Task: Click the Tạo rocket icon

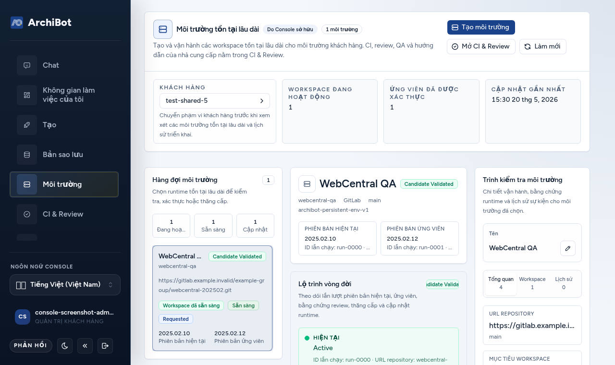Action: 27,125
